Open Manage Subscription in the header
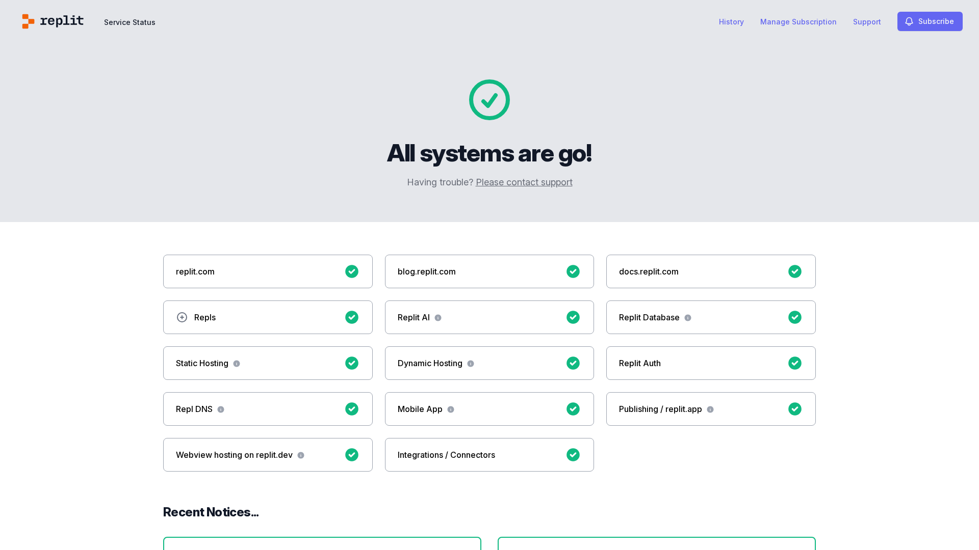This screenshot has width=979, height=550. pyautogui.click(x=798, y=22)
